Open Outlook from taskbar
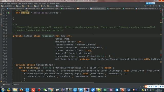Image resolution: width=164 pixels, height=92 pixels. coord(117,90)
